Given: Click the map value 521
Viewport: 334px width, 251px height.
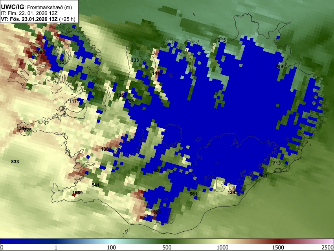Looking at the screenshot, I should [158, 171].
